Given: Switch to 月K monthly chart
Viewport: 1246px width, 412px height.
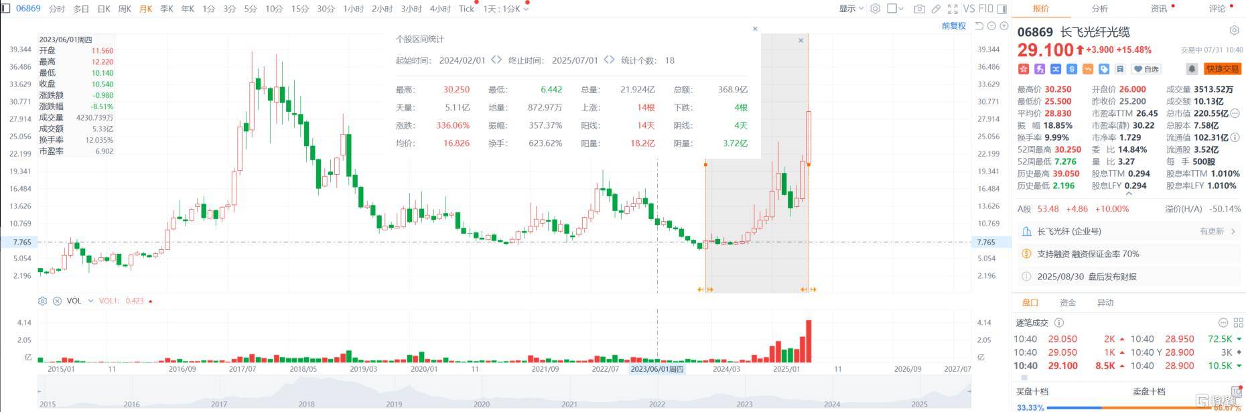Looking at the screenshot, I should 145,9.
